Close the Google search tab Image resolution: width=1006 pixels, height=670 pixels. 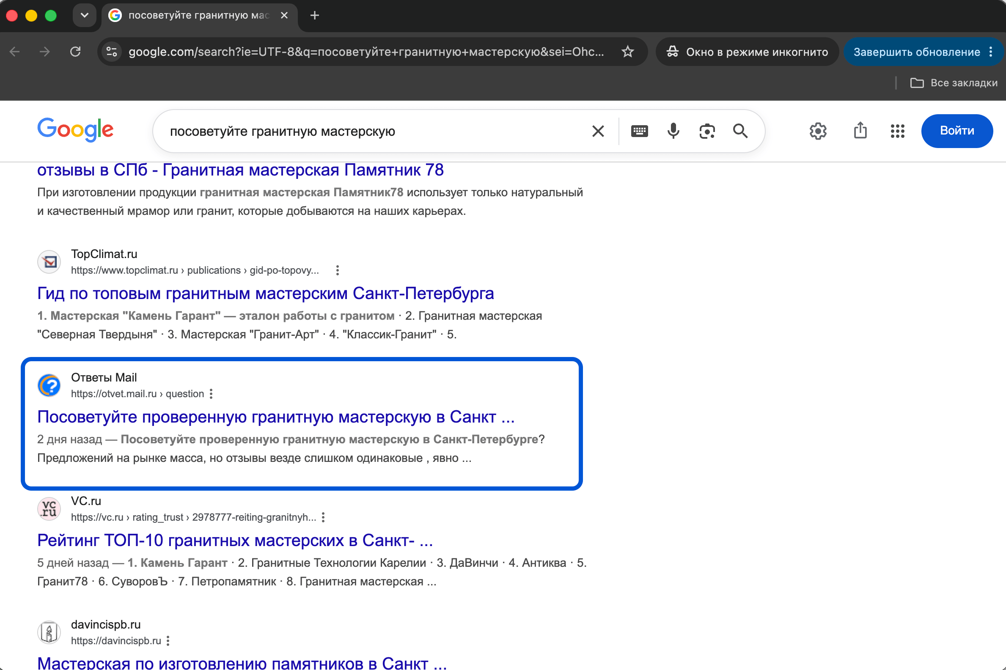click(x=284, y=15)
